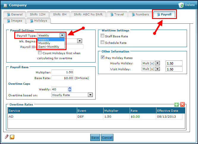Click the Company title bar icon
Viewport: 198px width, 144px height.
[5, 5]
